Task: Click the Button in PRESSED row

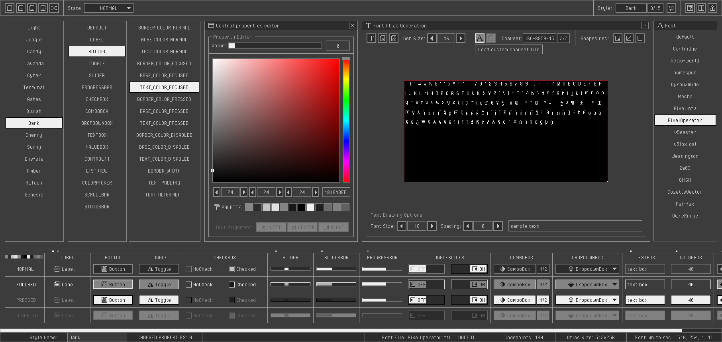Action: [113, 300]
